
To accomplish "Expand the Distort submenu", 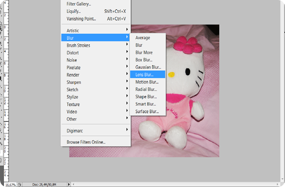I will (96, 53).
